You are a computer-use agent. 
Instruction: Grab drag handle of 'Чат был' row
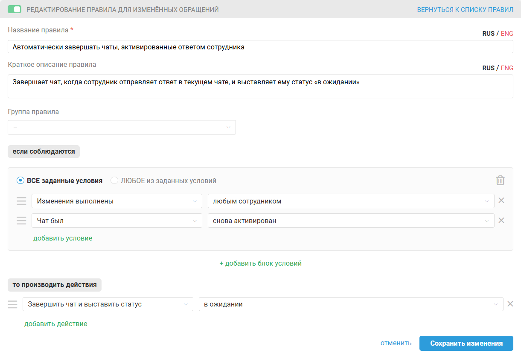[21, 221]
